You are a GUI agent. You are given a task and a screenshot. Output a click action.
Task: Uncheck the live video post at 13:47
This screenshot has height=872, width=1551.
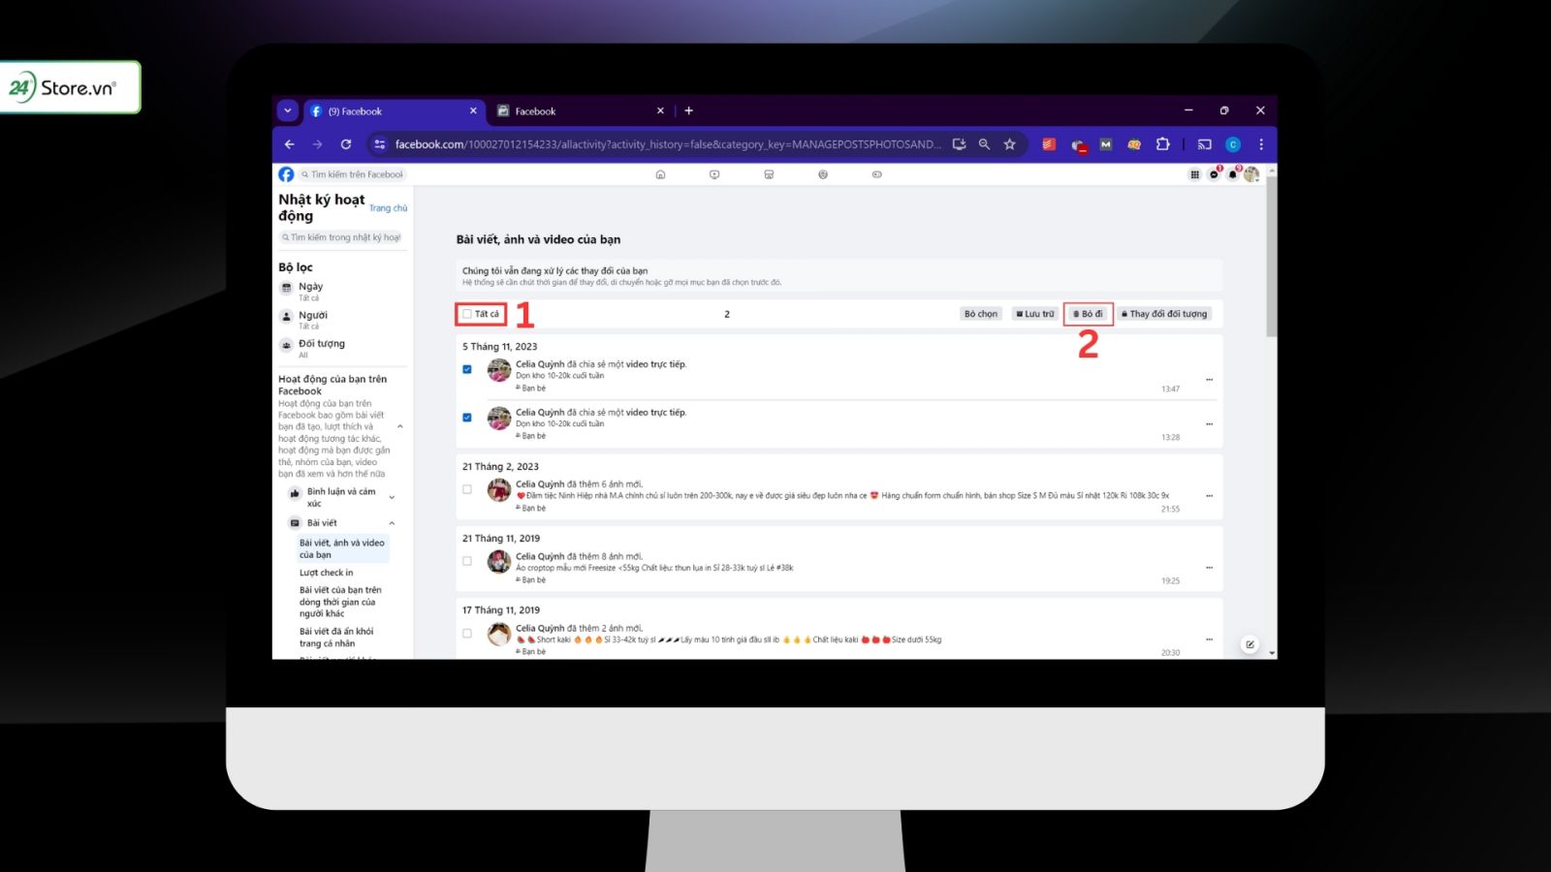point(467,369)
